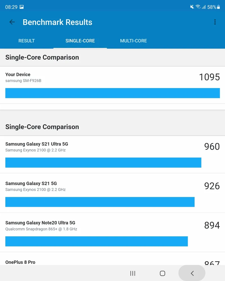The width and height of the screenshot is (225, 281).
Task: Tap the recent apps navigation button
Action: click(133, 273)
